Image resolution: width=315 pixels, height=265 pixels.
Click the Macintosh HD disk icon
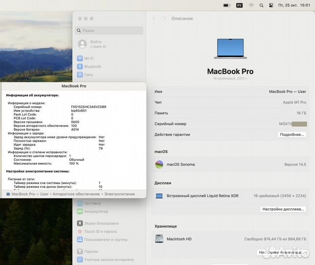click(159, 239)
